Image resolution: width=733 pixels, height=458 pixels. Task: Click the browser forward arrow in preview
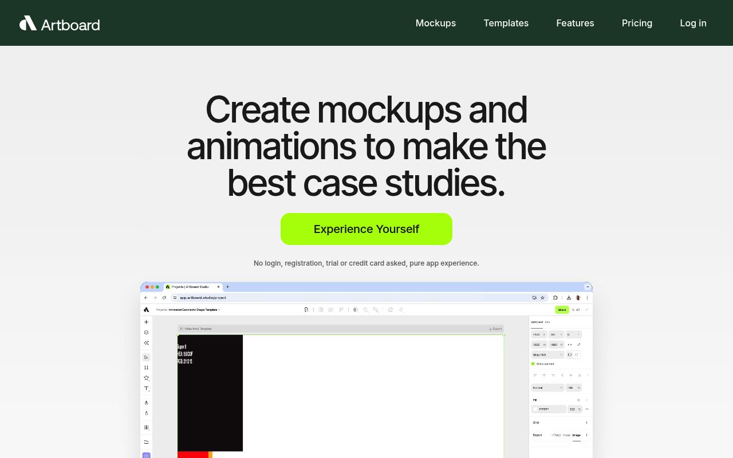coord(155,298)
